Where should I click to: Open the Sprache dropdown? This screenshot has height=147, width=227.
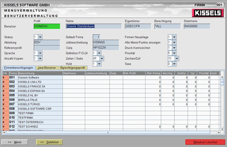(x=40, y=53)
